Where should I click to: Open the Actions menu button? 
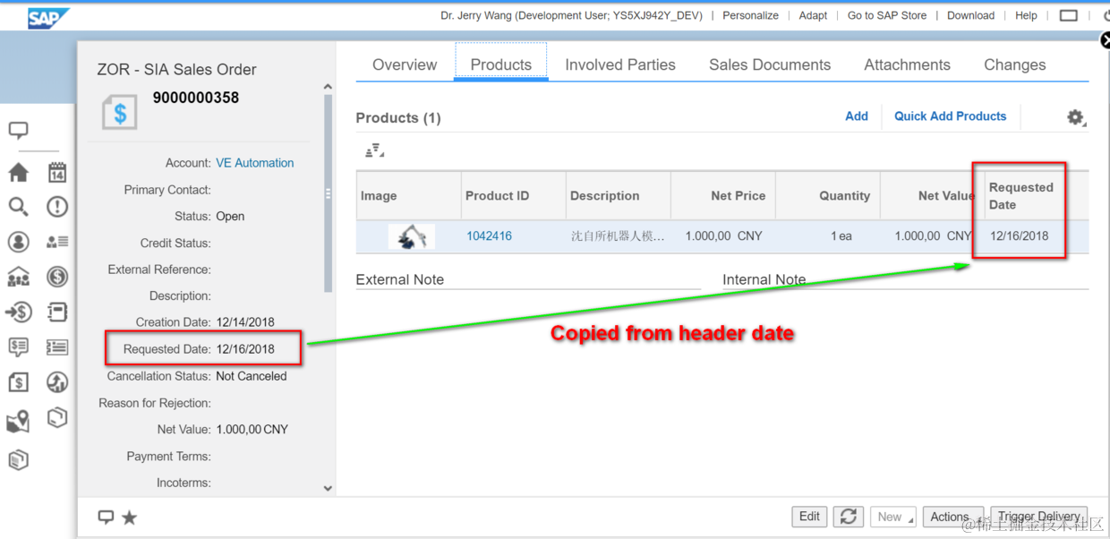pos(953,517)
